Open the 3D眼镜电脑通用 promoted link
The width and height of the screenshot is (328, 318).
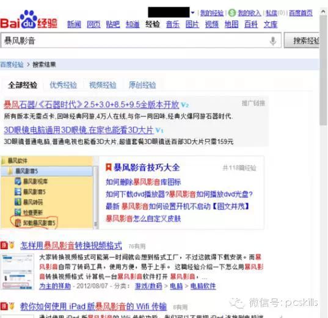(x=79, y=130)
